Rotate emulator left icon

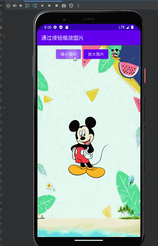tap(27, 6)
